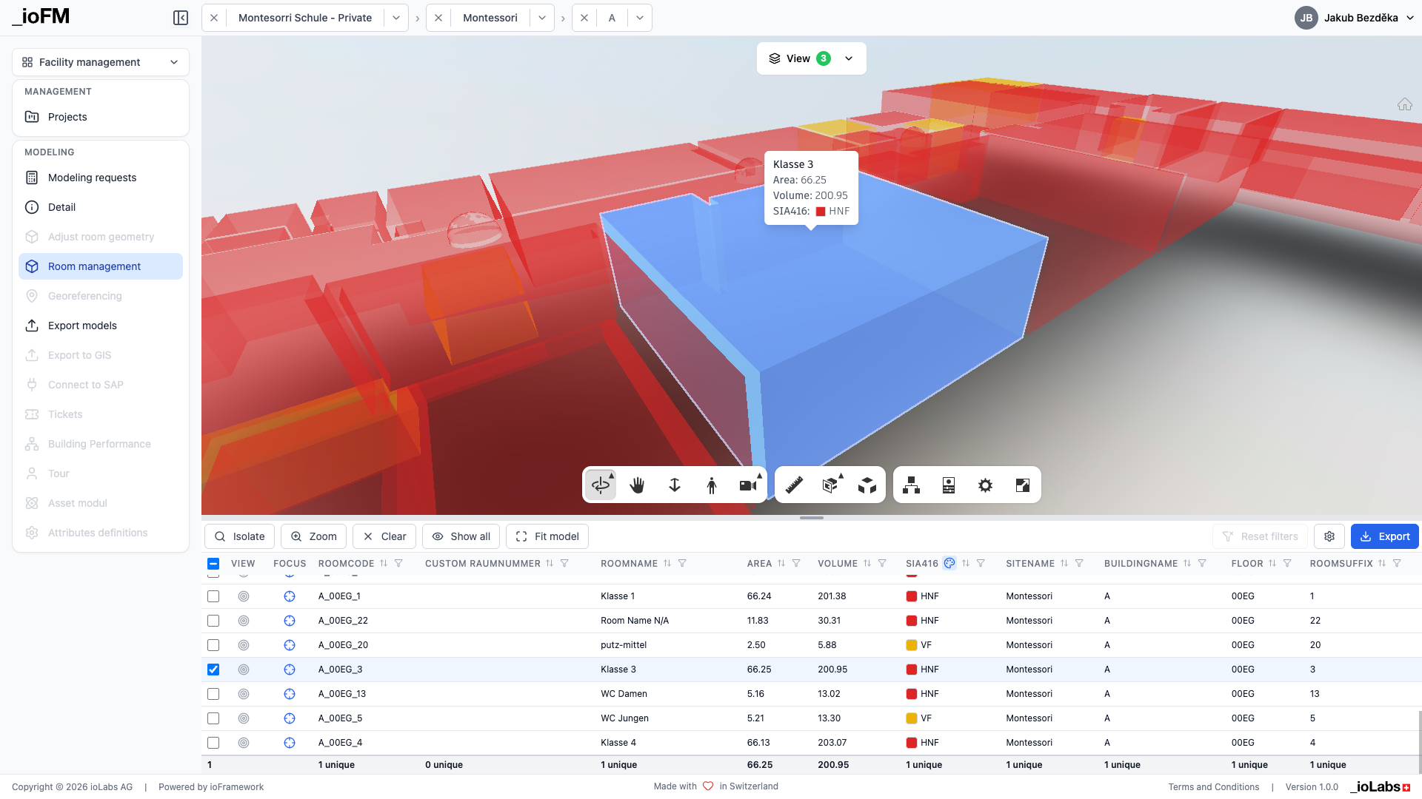Click the SIA416 color palette icon
This screenshot has width=1422, height=799.
949,563
